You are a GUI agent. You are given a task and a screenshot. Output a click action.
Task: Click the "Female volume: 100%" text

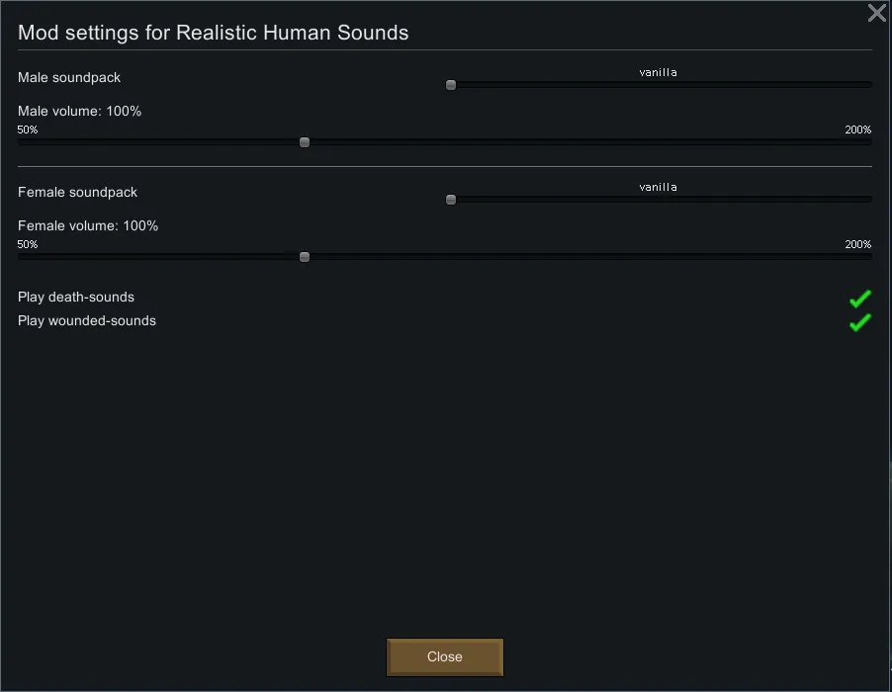(x=88, y=225)
